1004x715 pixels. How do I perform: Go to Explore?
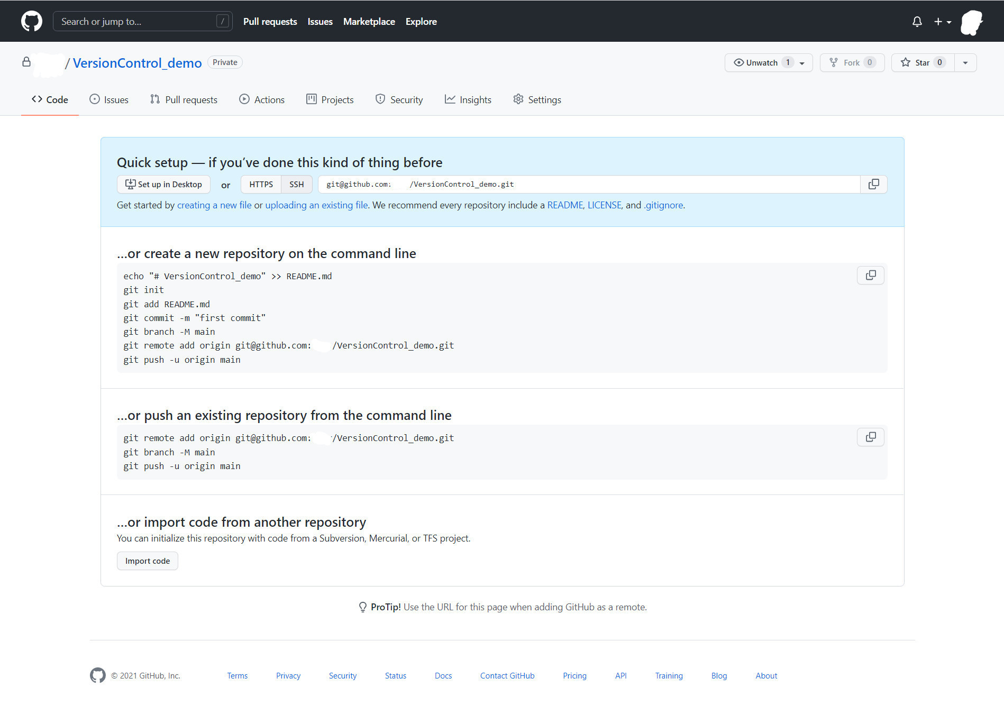coord(421,22)
